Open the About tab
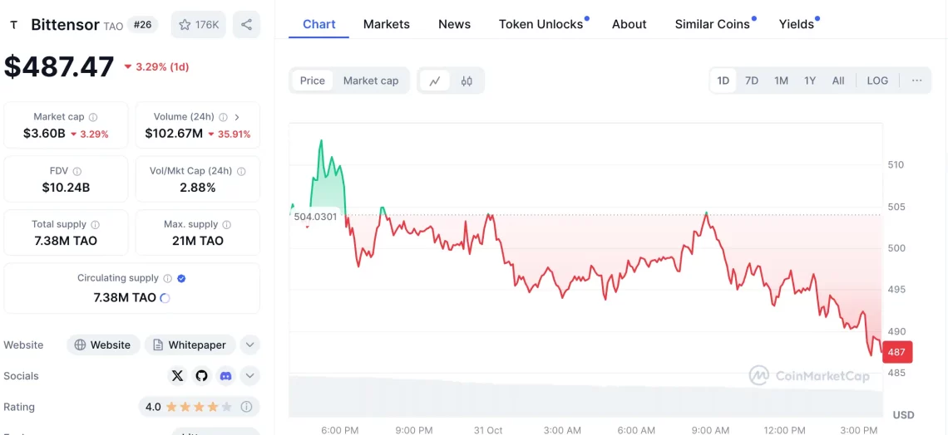The width and height of the screenshot is (948, 435). coord(629,24)
